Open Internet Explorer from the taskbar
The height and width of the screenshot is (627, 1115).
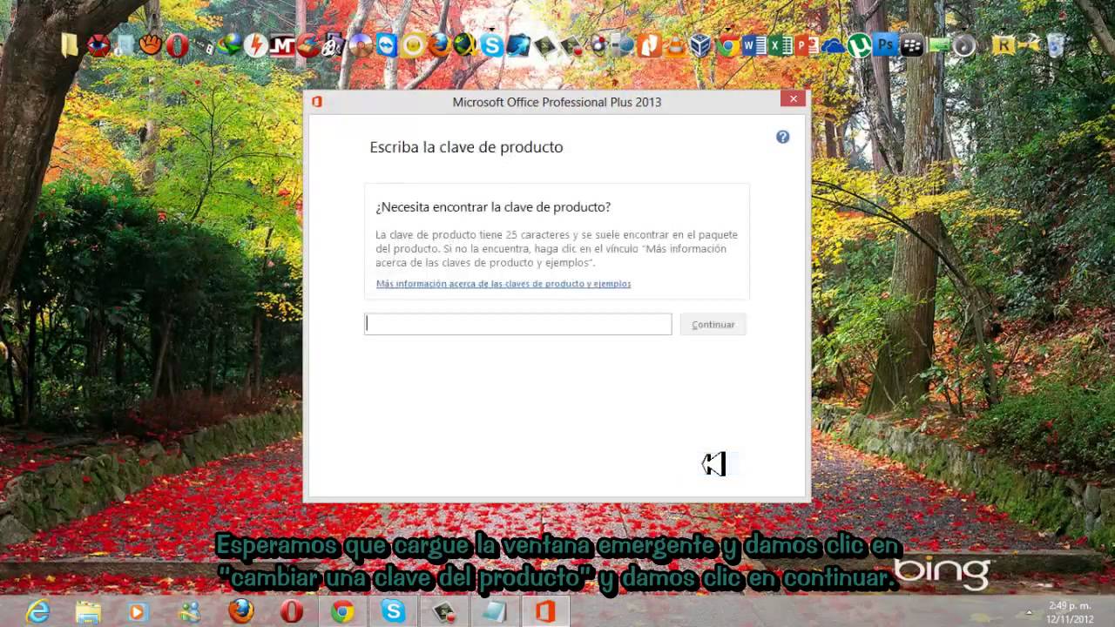pos(37,612)
